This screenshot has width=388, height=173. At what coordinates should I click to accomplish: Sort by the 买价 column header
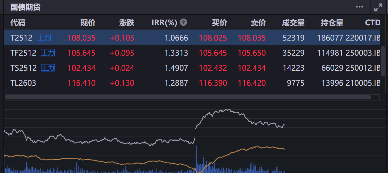219,23
